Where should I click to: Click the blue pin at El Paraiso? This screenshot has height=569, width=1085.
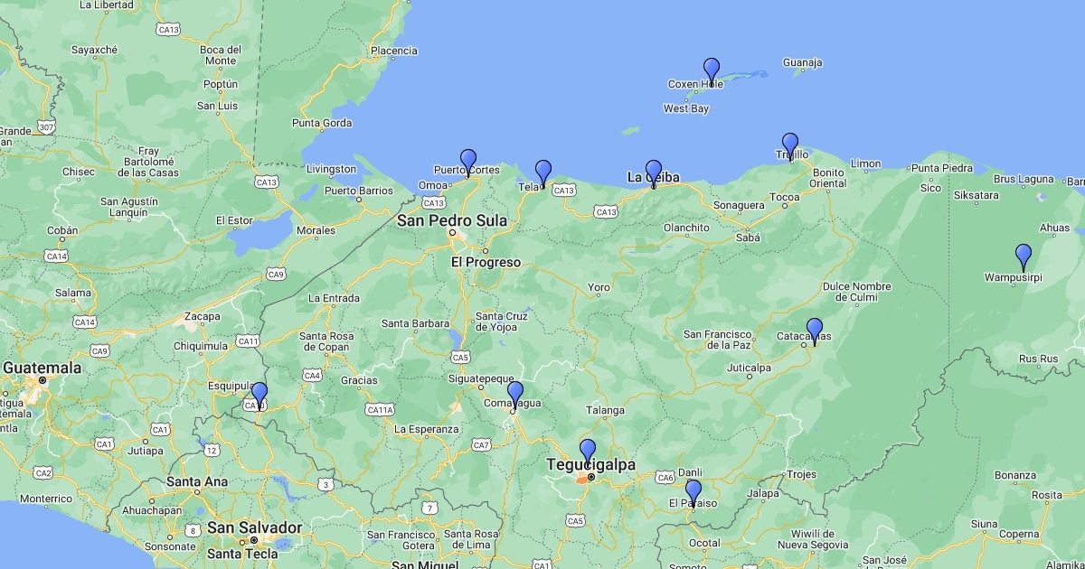693,491
